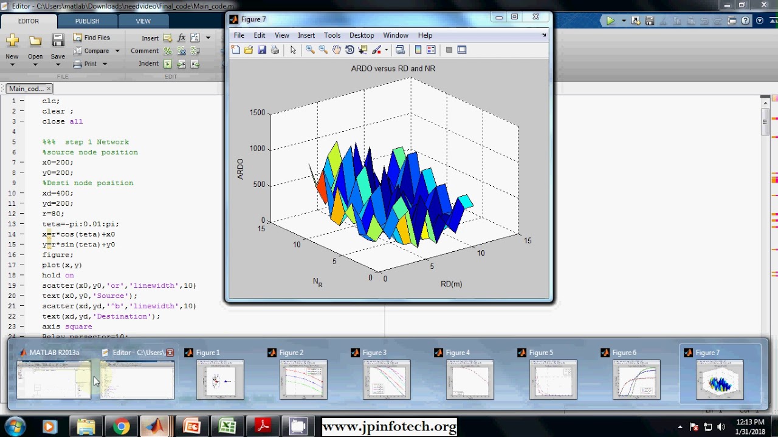Print the figure from Figure 7 toolbar
Viewport: 778px width, 437px height.
(275, 50)
